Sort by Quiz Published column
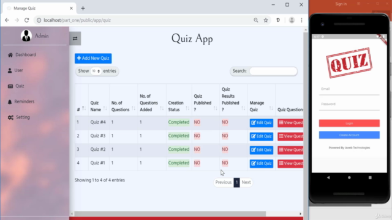 (206, 100)
